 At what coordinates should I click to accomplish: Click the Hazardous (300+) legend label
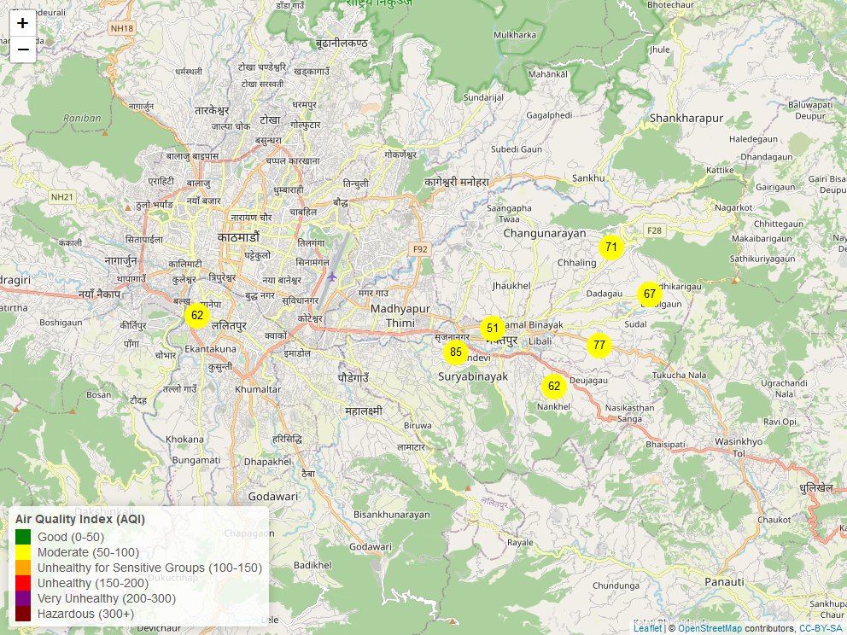pos(85,614)
